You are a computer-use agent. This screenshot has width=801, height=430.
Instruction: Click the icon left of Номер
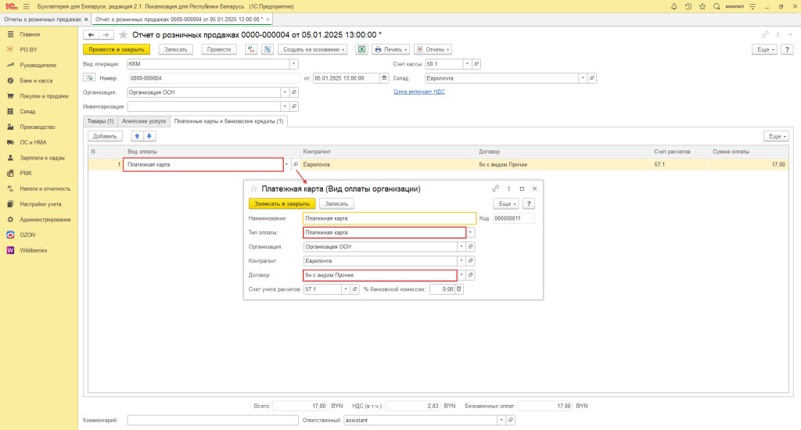(x=89, y=78)
